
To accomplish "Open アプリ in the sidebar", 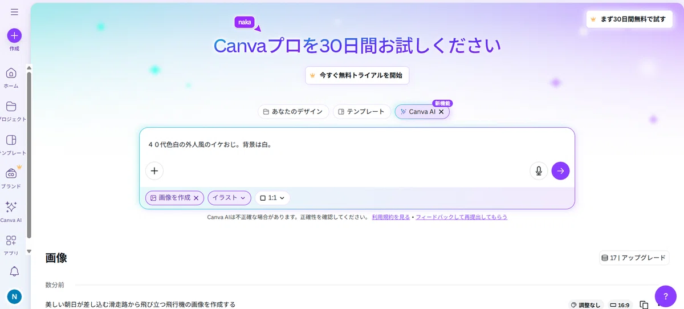I will [11, 245].
